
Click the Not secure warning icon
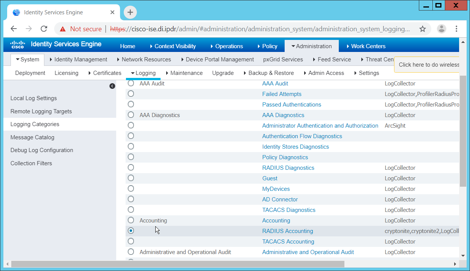coord(62,29)
